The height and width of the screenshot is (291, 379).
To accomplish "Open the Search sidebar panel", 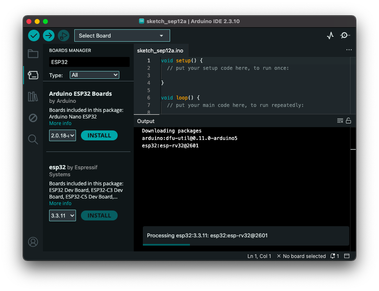I will tap(33, 140).
